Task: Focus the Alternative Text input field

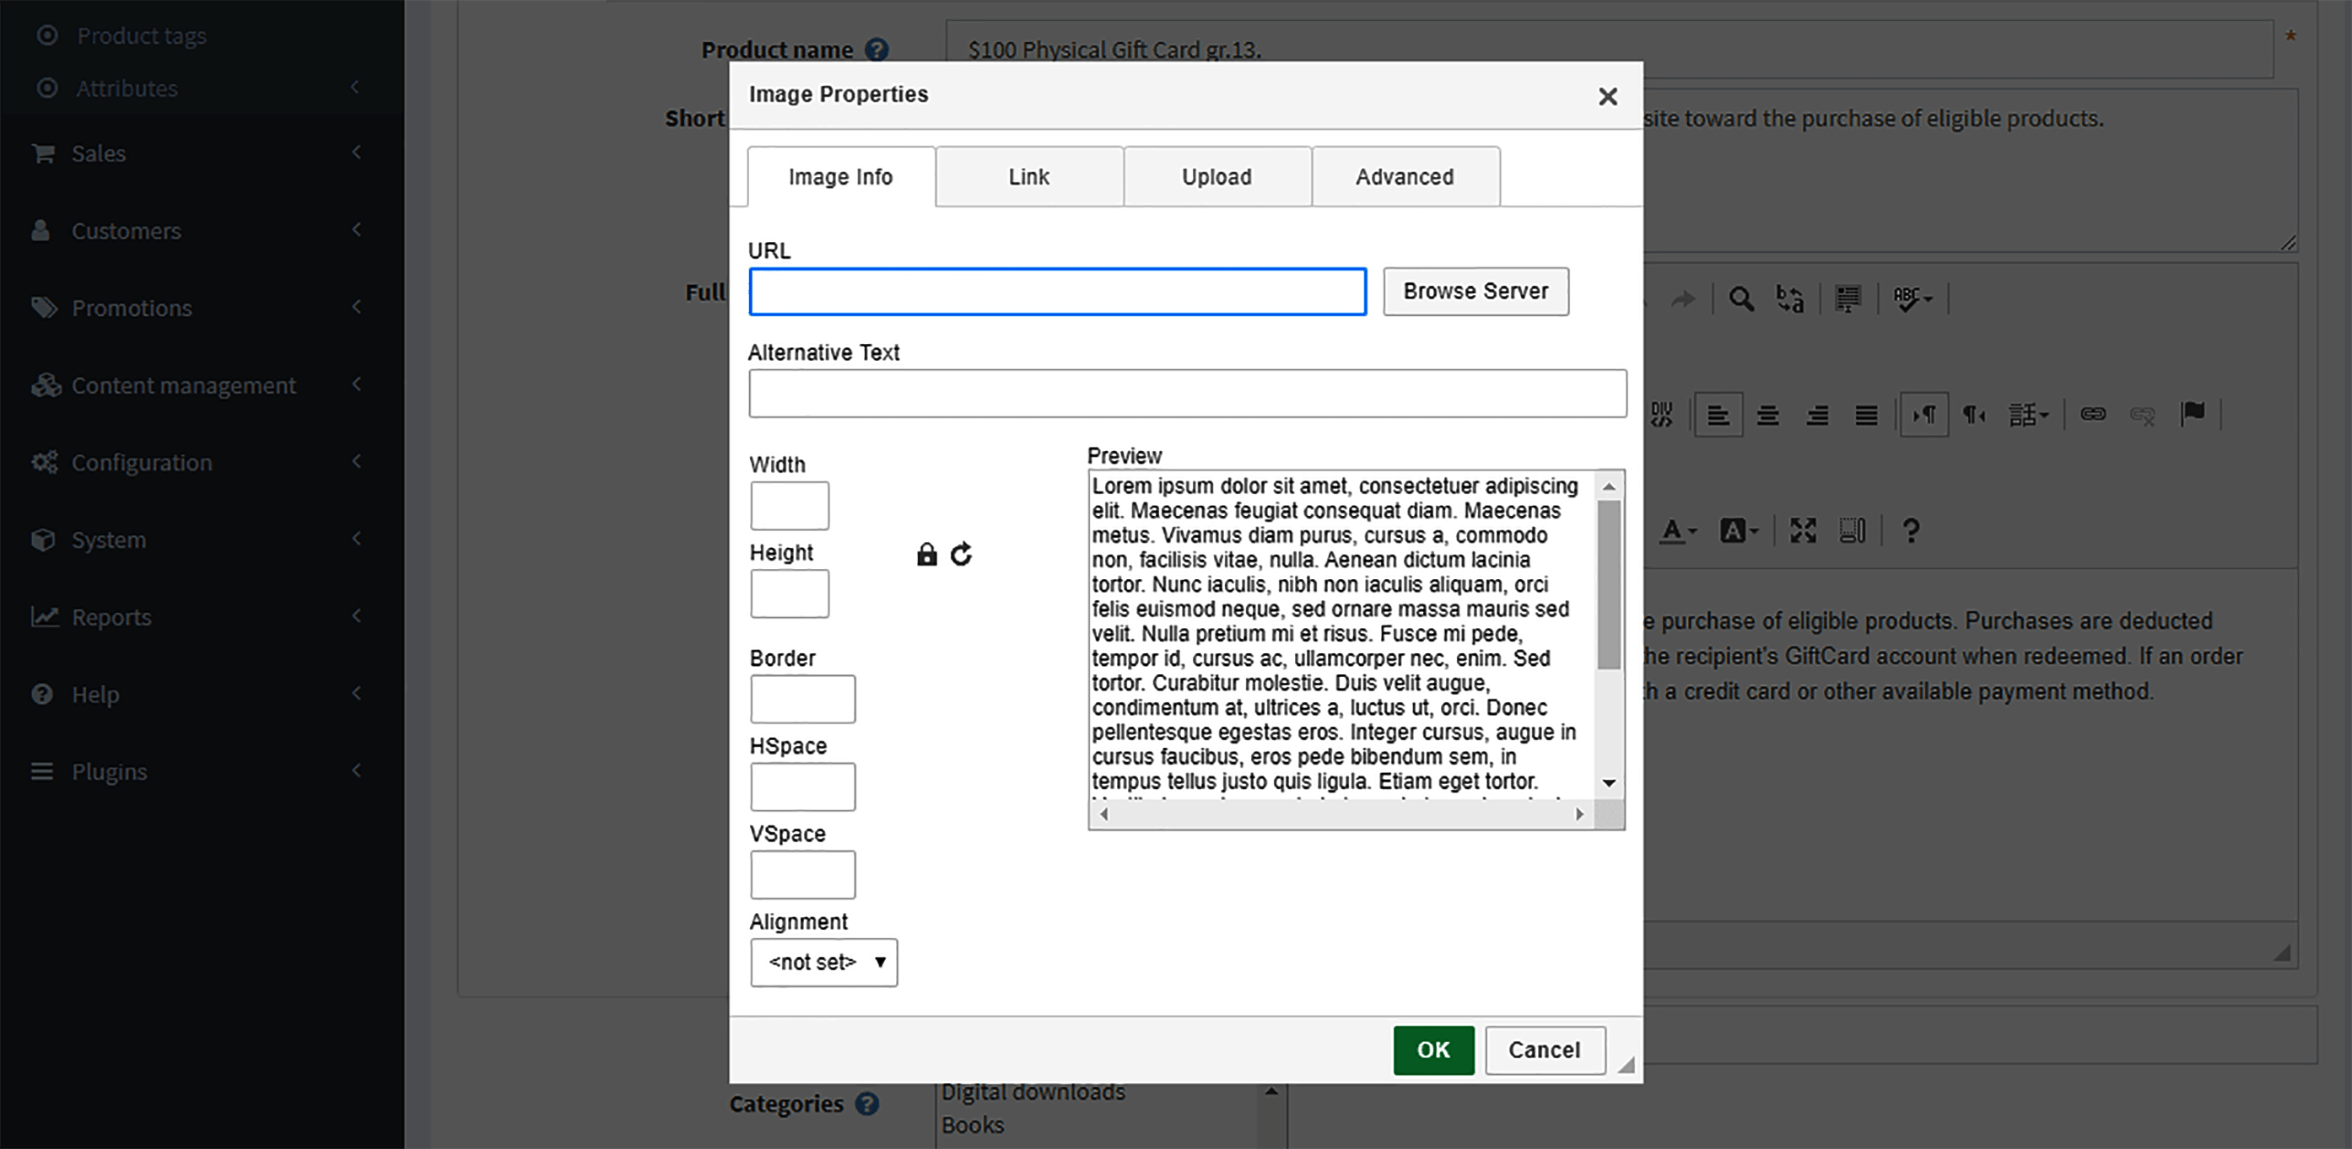Action: coord(1188,394)
